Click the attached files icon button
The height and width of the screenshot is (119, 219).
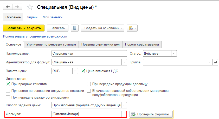tap(132, 28)
